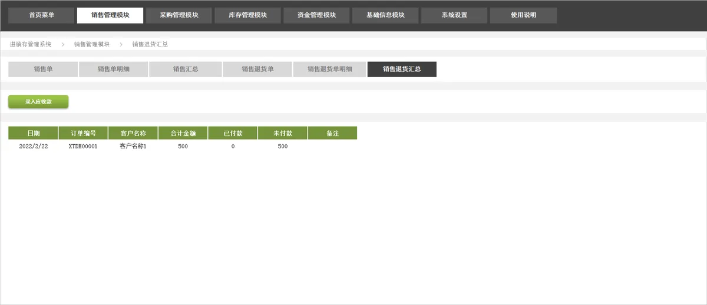Open the 使用说明 menu
Screen dimensions: 707x305
(x=523, y=15)
